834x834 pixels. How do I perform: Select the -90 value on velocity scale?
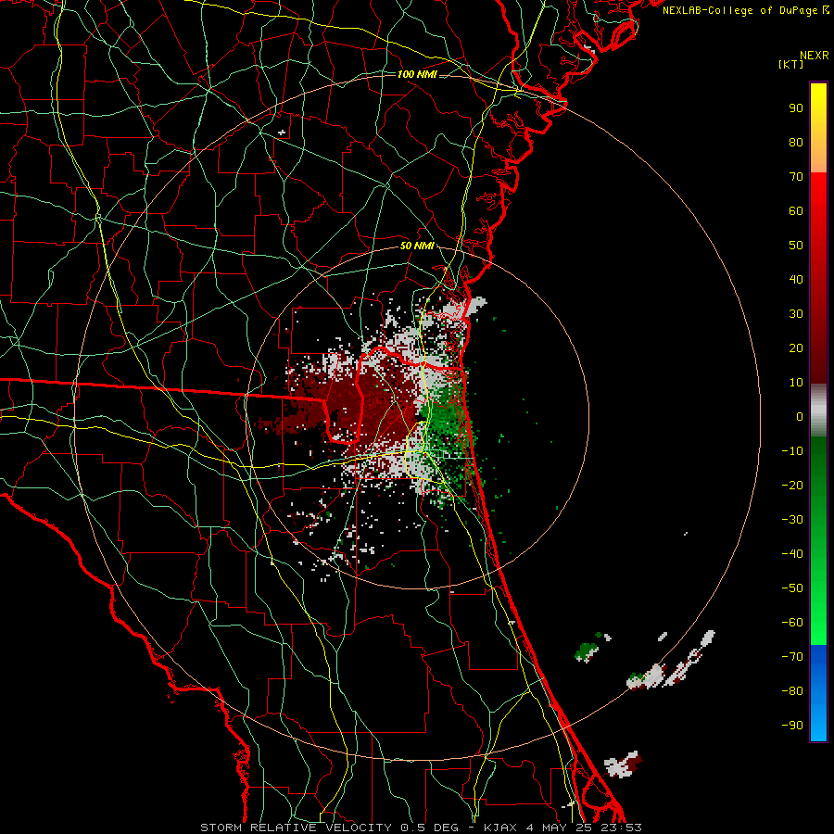coord(792,726)
